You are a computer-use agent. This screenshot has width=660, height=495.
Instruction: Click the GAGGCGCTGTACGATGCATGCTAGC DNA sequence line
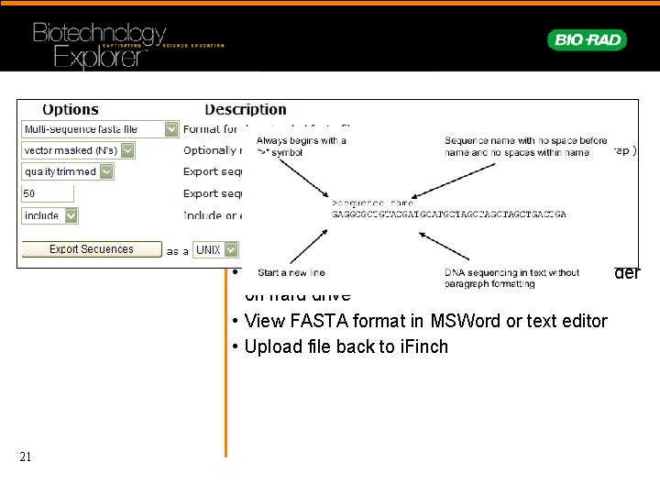(x=448, y=214)
